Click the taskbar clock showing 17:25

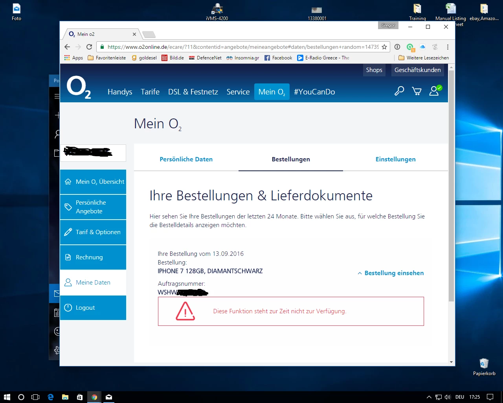coord(474,397)
